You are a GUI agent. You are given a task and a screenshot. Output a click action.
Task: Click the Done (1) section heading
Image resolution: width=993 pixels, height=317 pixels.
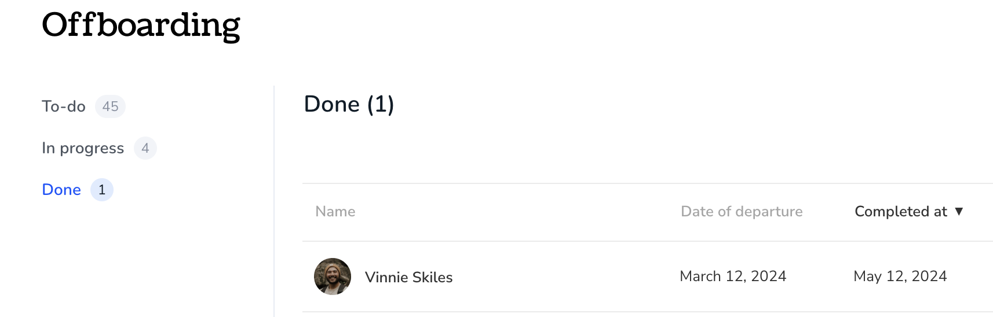pos(349,104)
